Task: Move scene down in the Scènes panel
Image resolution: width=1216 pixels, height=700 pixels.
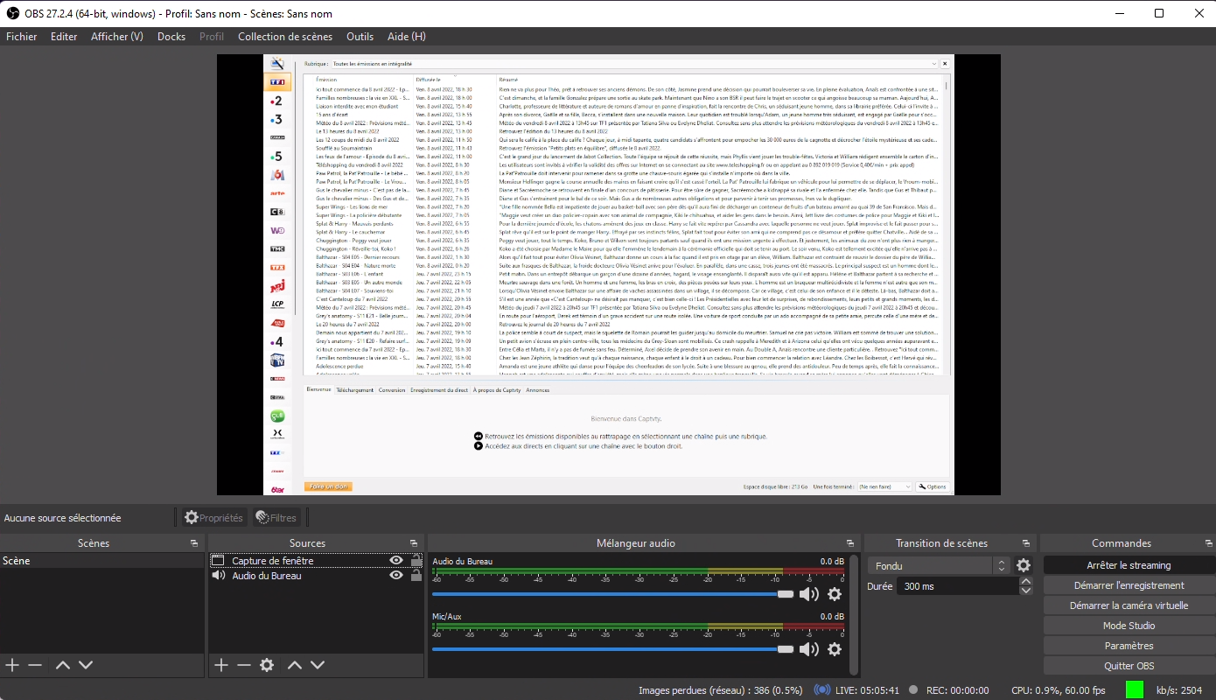Action: [x=86, y=665]
